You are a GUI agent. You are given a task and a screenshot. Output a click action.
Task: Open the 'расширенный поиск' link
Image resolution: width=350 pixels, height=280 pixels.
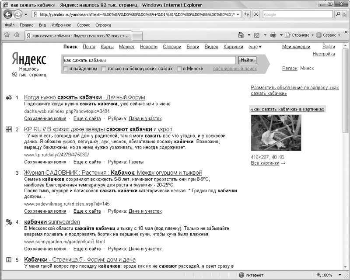click(x=235, y=69)
